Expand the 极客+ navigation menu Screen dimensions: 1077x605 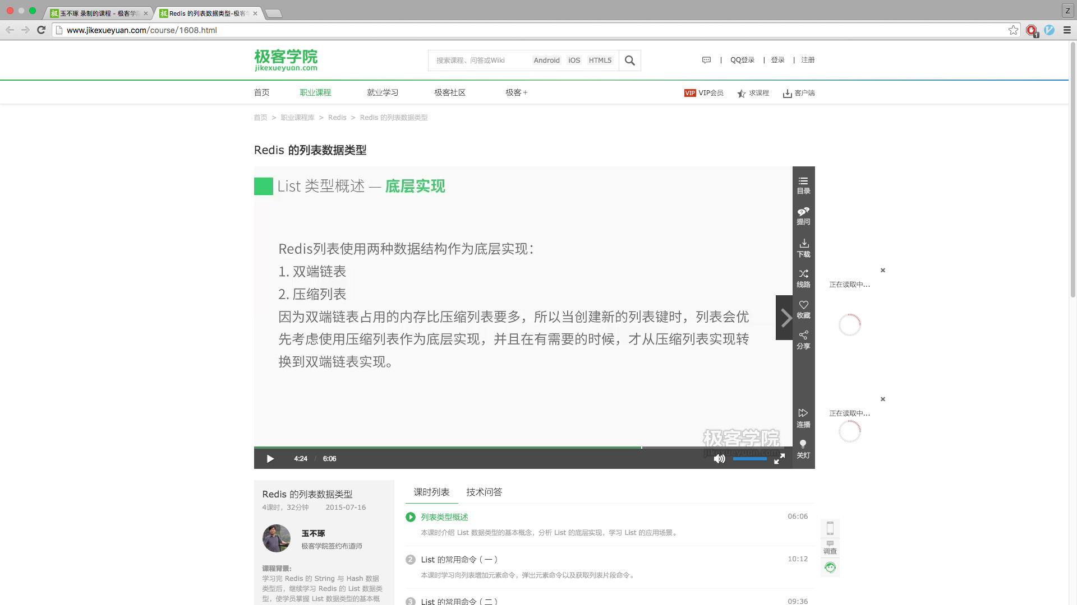[516, 92]
